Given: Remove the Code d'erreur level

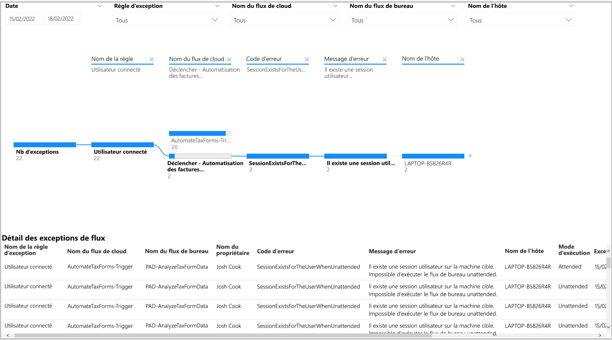Looking at the screenshot, I should click(x=307, y=60).
